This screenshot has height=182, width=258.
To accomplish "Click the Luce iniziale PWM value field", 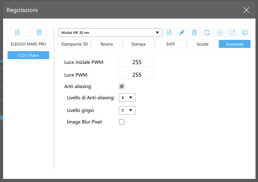I will coord(136,62).
